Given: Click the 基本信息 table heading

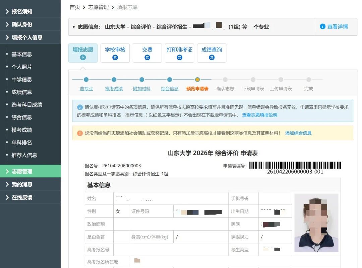Looking at the screenshot, I should (x=99, y=185).
